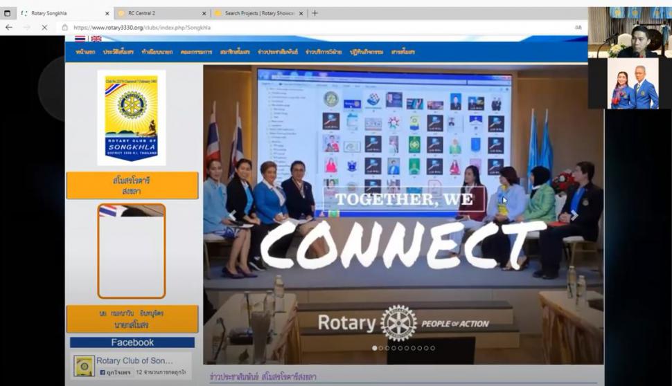Select the presenter video thumbnail with the speaker at a microphone
The image size is (672, 386).
point(630,32)
